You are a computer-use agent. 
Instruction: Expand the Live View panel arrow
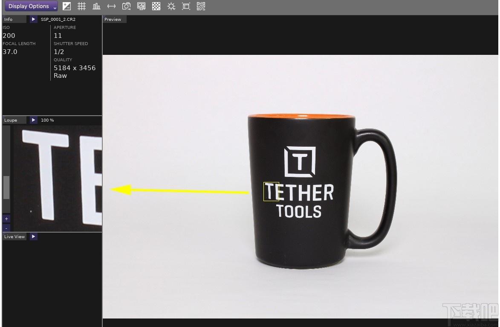point(33,236)
